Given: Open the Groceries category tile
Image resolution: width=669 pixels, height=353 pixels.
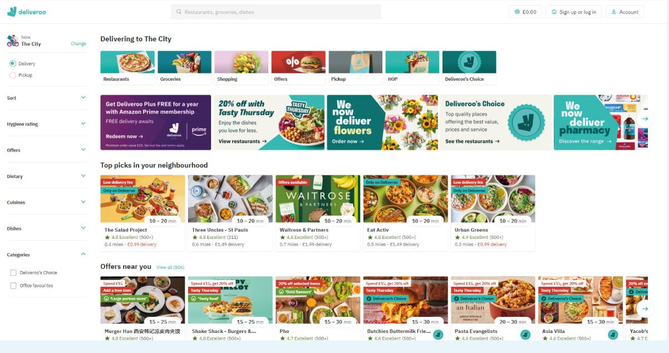Looking at the screenshot, I should click(184, 67).
